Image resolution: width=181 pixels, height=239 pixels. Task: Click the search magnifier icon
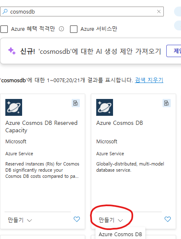[x=5, y=11]
